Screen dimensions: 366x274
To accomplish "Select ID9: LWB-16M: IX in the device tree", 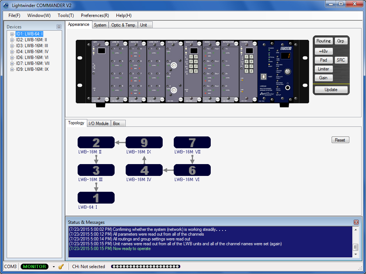I will tap(32, 69).
